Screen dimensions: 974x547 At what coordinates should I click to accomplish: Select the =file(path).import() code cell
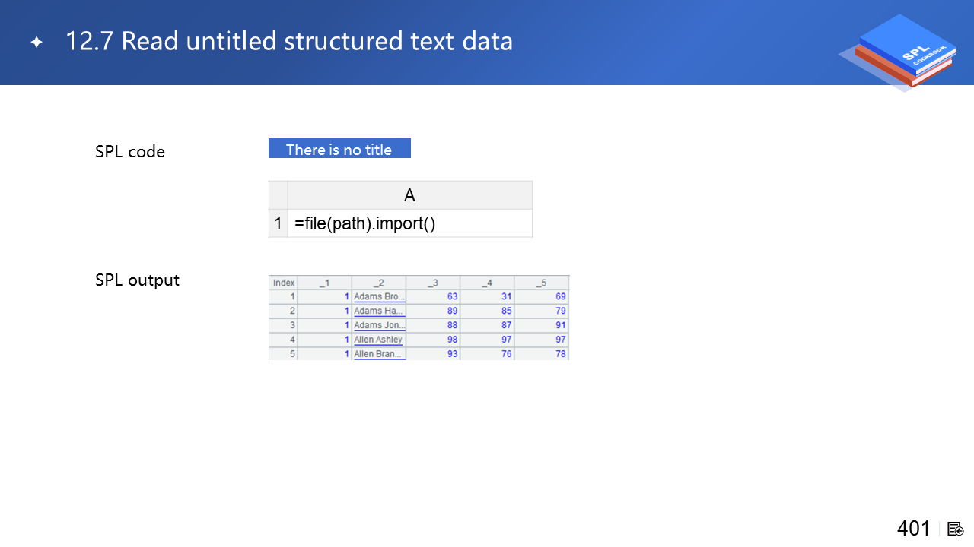[x=409, y=224]
